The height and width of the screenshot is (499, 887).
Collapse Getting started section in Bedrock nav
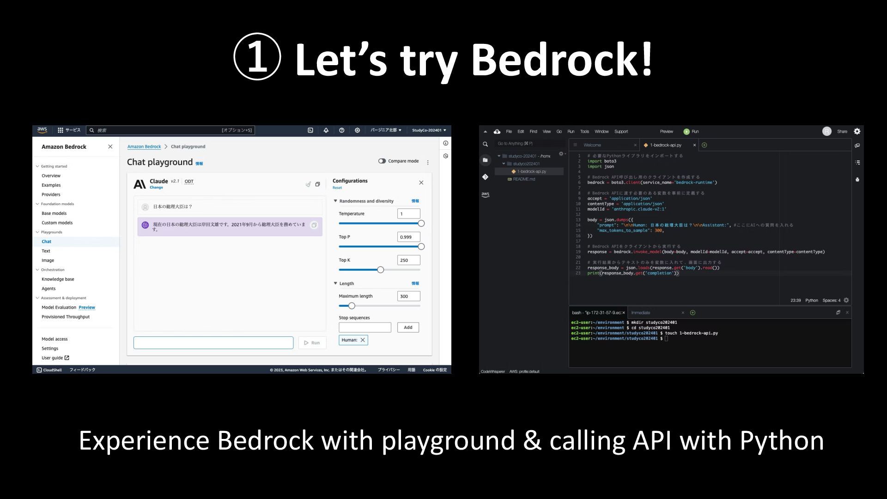tap(37, 166)
